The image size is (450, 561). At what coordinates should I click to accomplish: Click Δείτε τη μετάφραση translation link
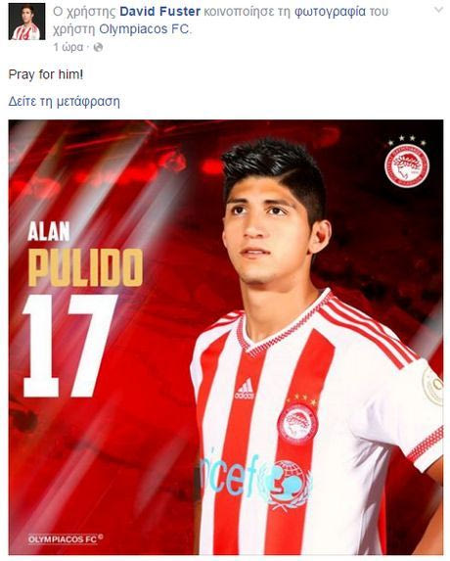[64, 102]
